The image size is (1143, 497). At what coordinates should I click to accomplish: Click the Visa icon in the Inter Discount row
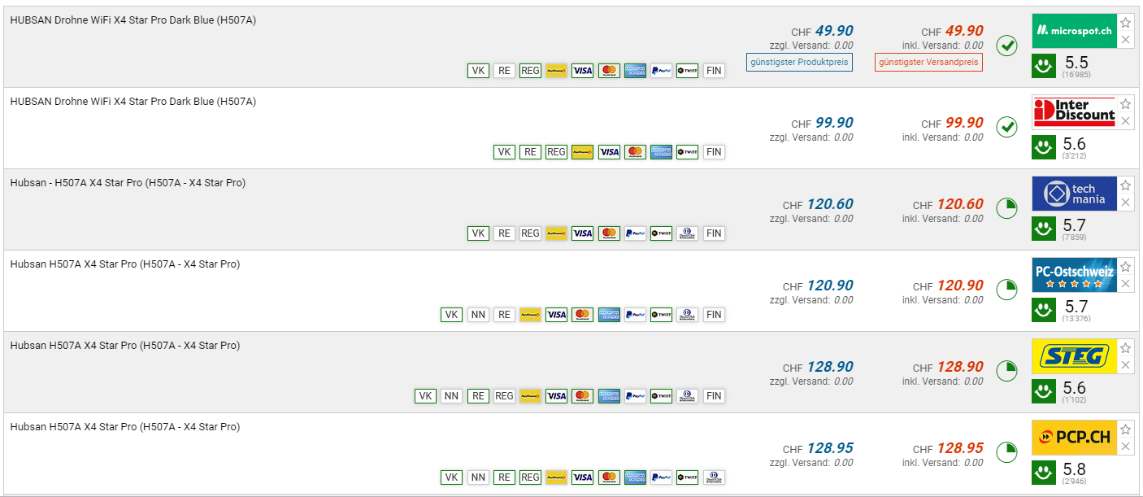(x=609, y=152)
